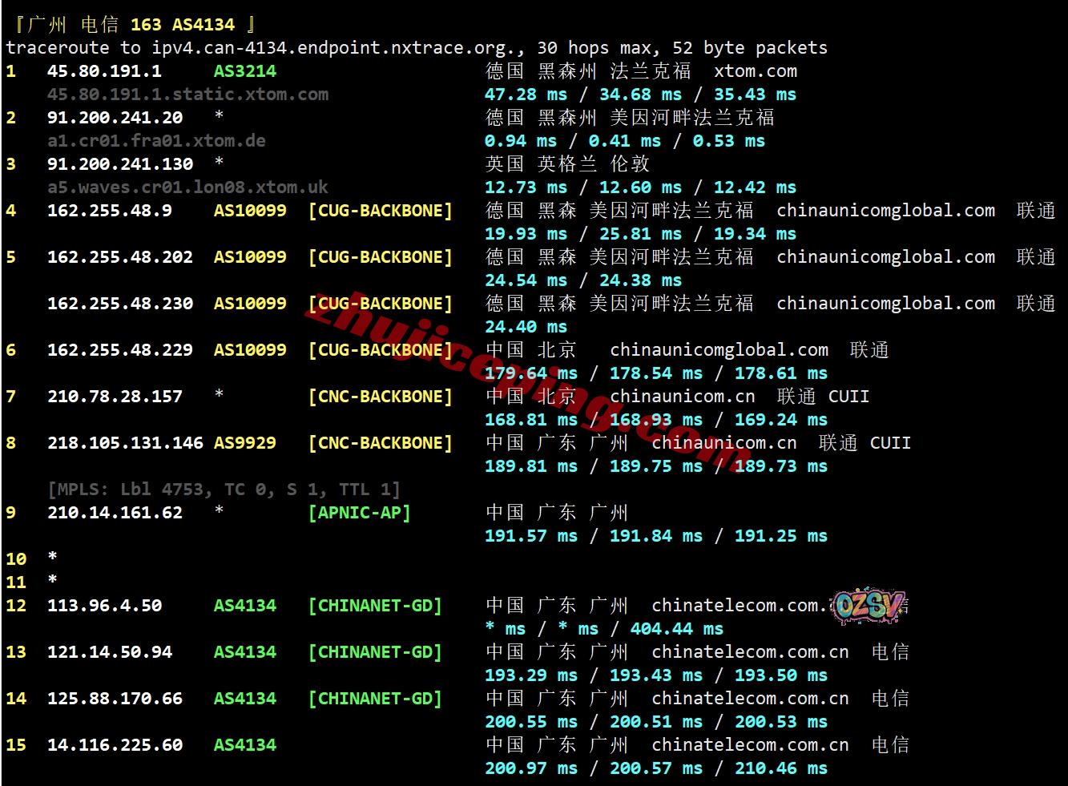The image size is (1068, 786).
Task: Click the [APNIC-AP] tag
Action: [x=359, y=513]
